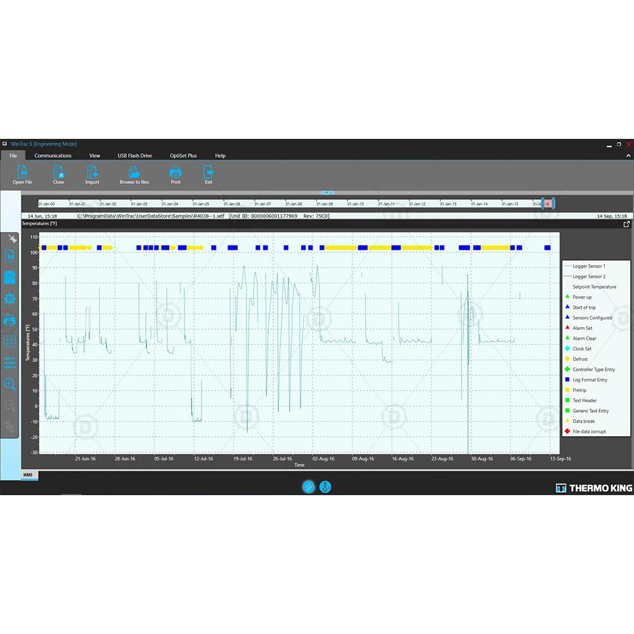
Task: Pin the sidebar with the pushpin icon
Action: pyautogui.click(x=11, y=238)
